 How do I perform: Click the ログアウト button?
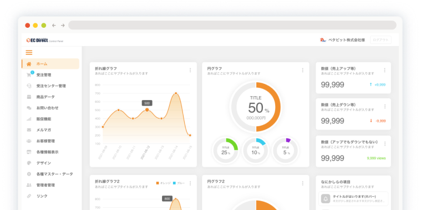[381, 40]
